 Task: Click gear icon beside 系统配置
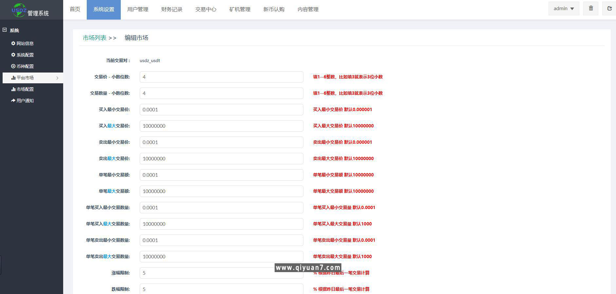pos(13,55)
